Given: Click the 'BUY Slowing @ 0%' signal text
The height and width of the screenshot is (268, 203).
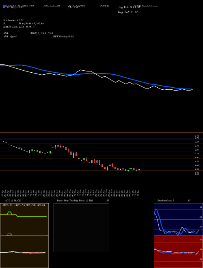Looking at the screenshot, I should click(64, 37).
